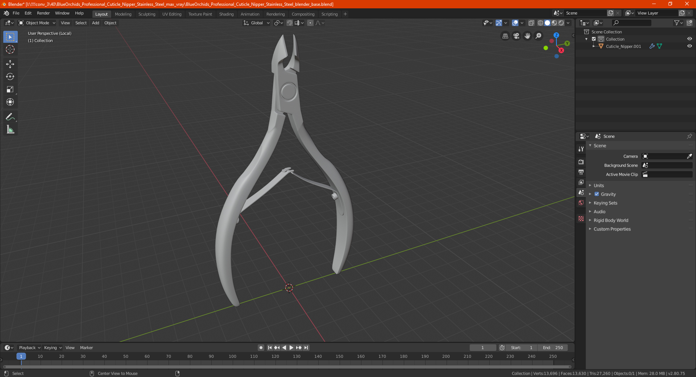Expand the Custom Properties panel
Screen dimensions: 696x377
612,229
